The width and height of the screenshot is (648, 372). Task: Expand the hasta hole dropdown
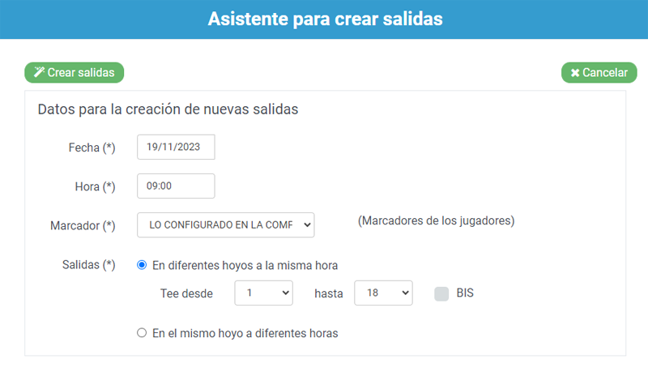pyautogui.click(x=383, y=293)
